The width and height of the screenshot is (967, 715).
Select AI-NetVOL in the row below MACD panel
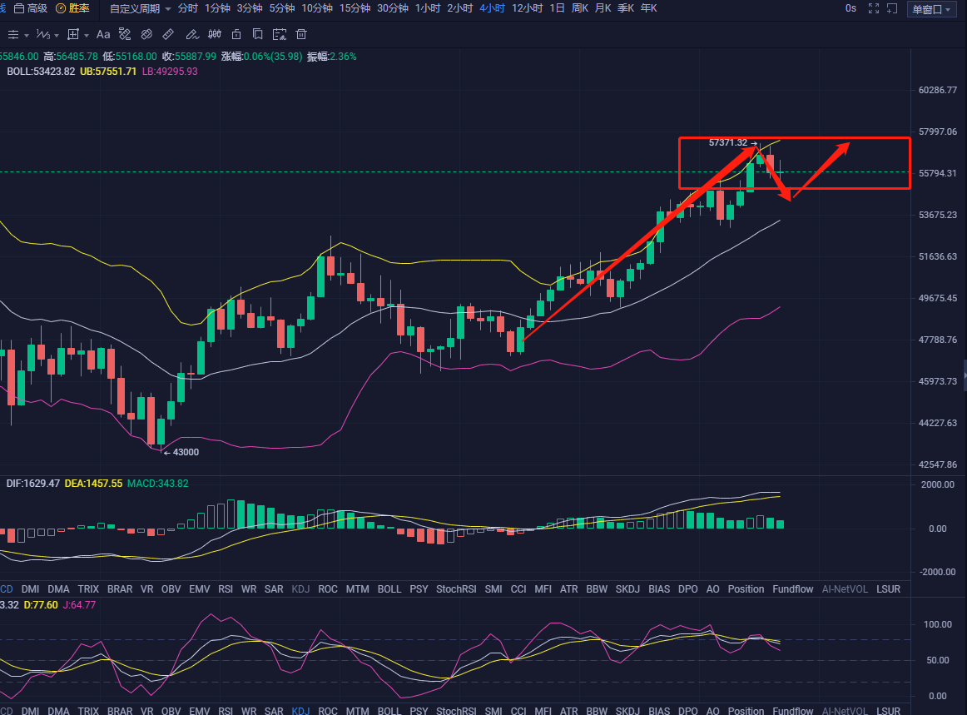[x=845, y=589]
